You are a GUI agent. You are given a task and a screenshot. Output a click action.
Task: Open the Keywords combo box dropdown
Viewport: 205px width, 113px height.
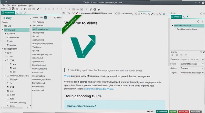[203, 59]
